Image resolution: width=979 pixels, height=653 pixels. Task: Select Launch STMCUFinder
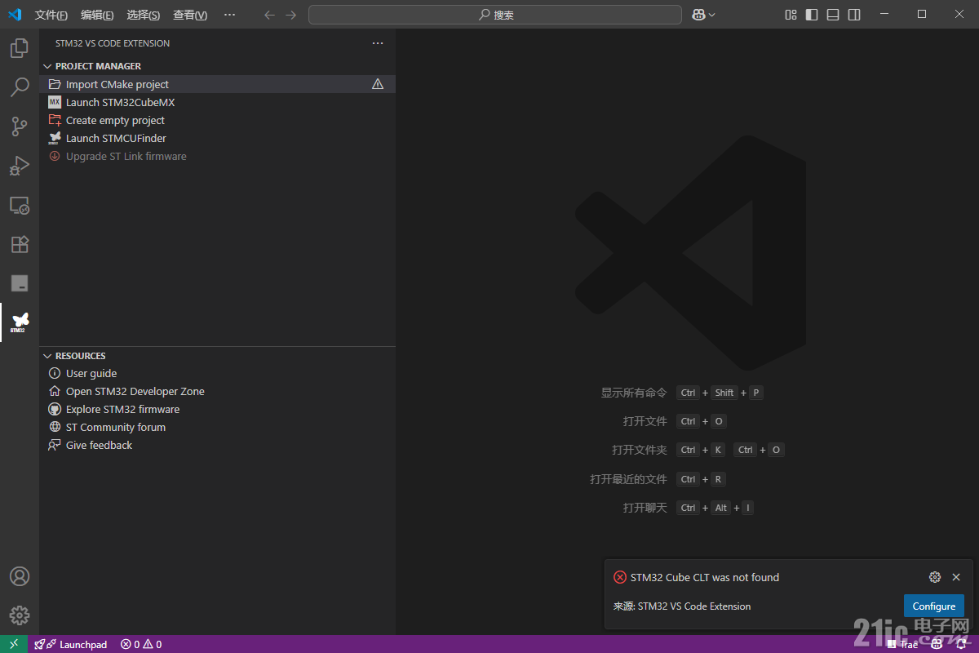click(x=217, y=138)
